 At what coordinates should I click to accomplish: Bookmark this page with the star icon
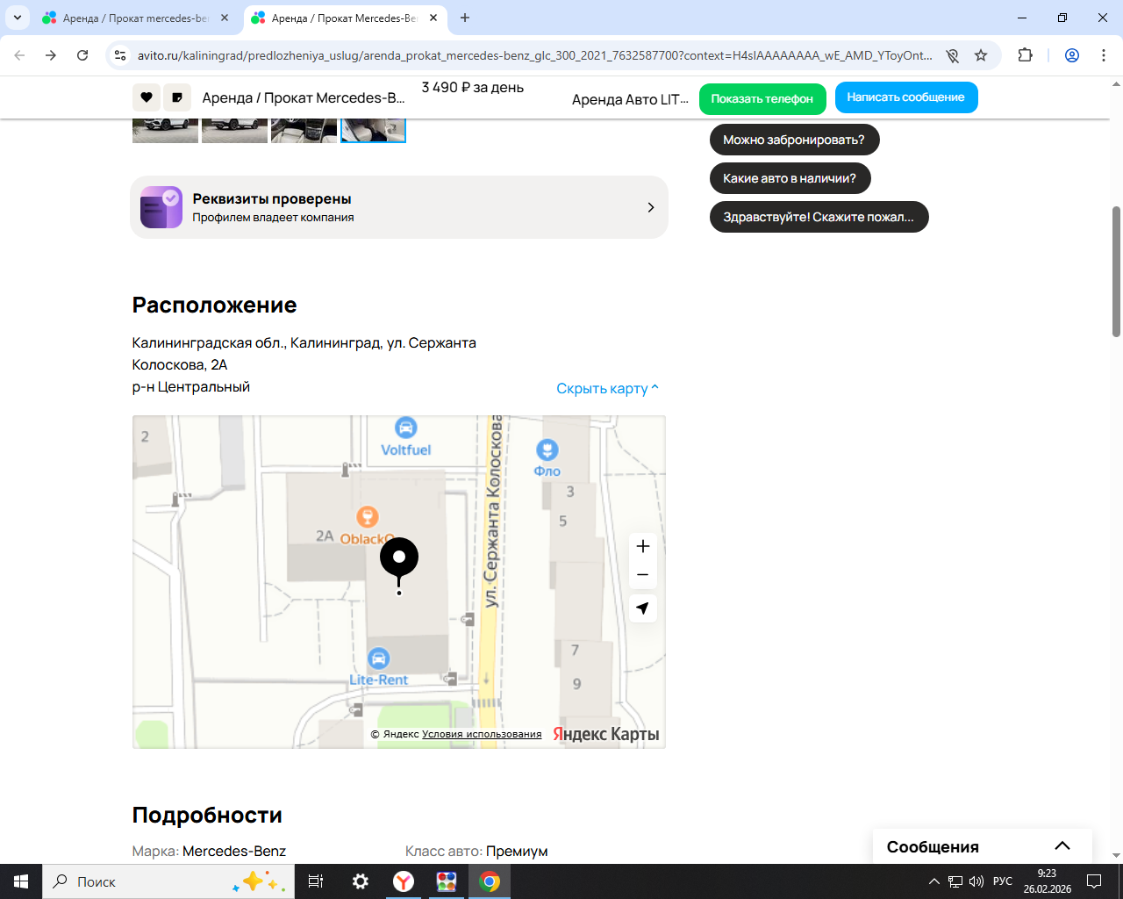[x=981, y=55]
